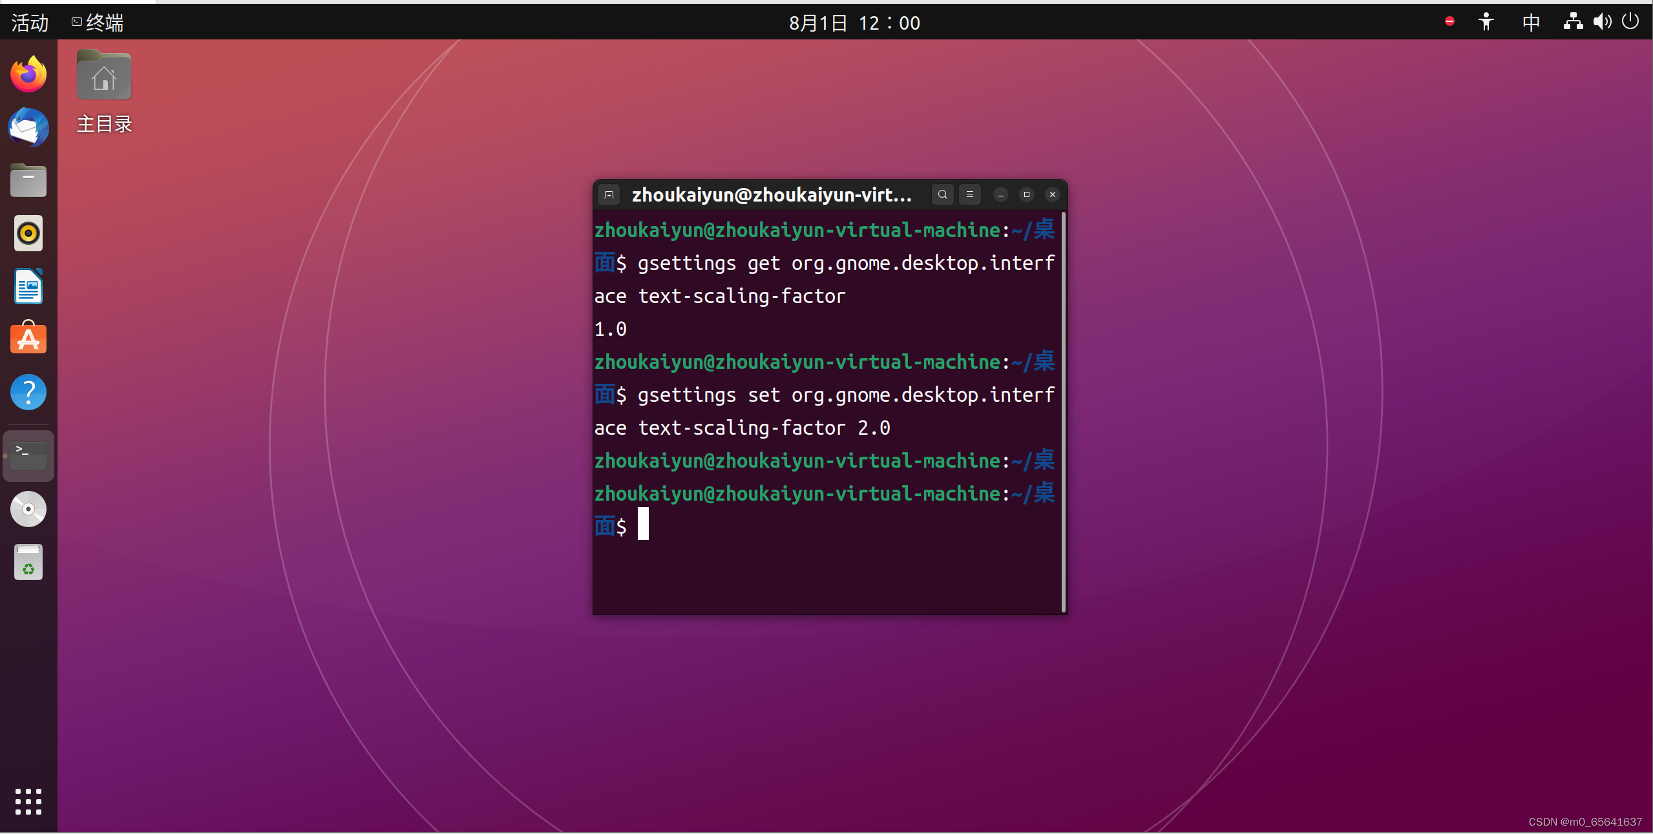Click the Terminal icon in the dock
Screen dimensions: 1653x834
(28, 456)
